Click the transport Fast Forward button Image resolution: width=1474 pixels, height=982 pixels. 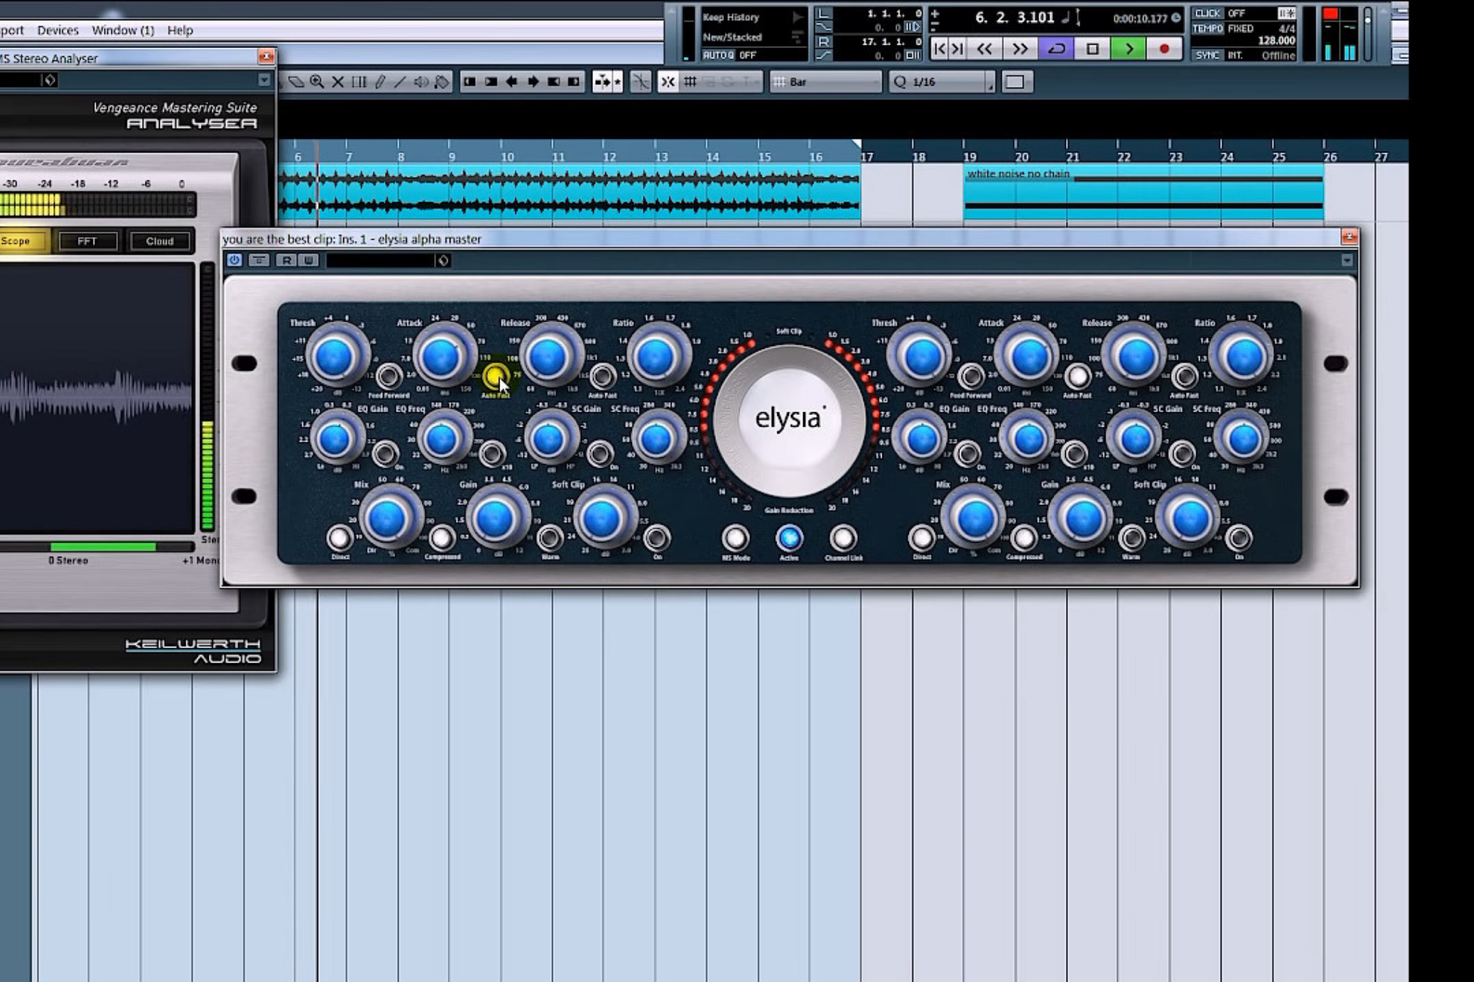pyautogui.click(x=1020, y=49)
